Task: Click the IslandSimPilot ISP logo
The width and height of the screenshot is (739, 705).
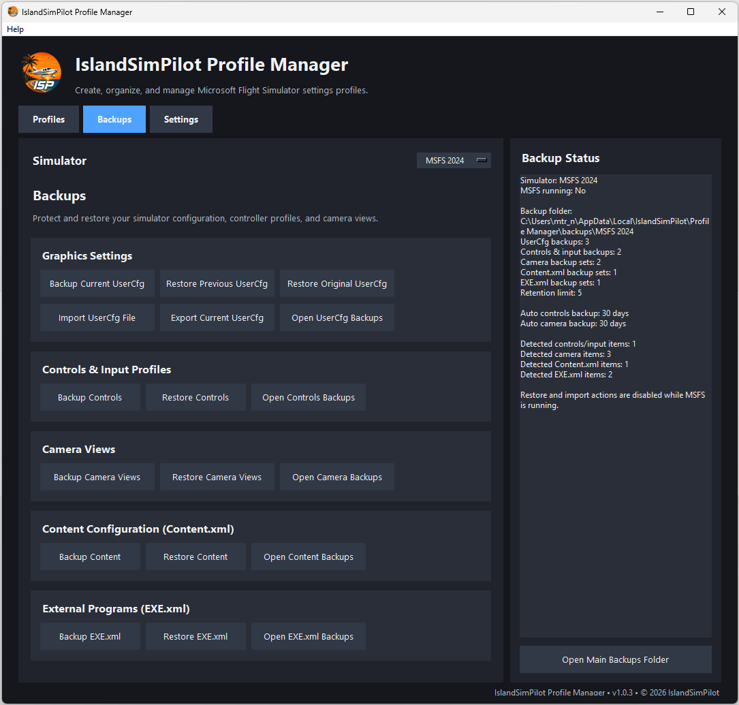Action: click(x=42, y=73)
